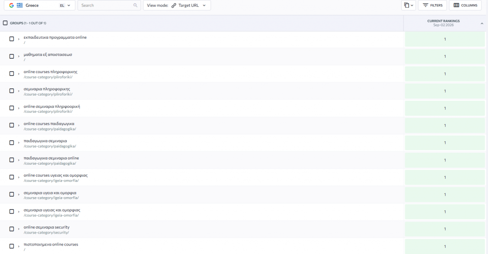488x254 pixels.
Task: Expand the σεμιναρια πληροφορικης row
Action: [x=19, y=91]
